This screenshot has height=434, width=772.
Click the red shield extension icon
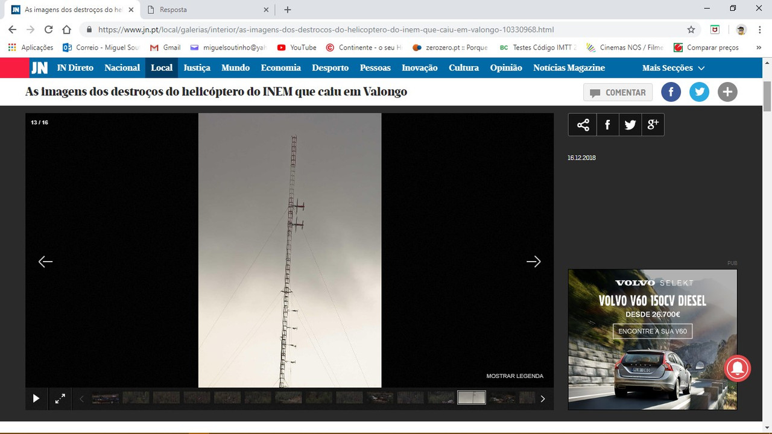pos(715,30)
